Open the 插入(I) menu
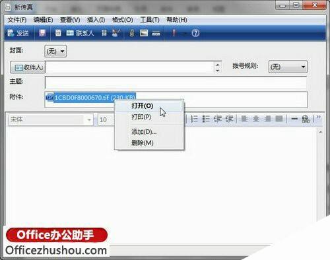 (x=96, y=20)
